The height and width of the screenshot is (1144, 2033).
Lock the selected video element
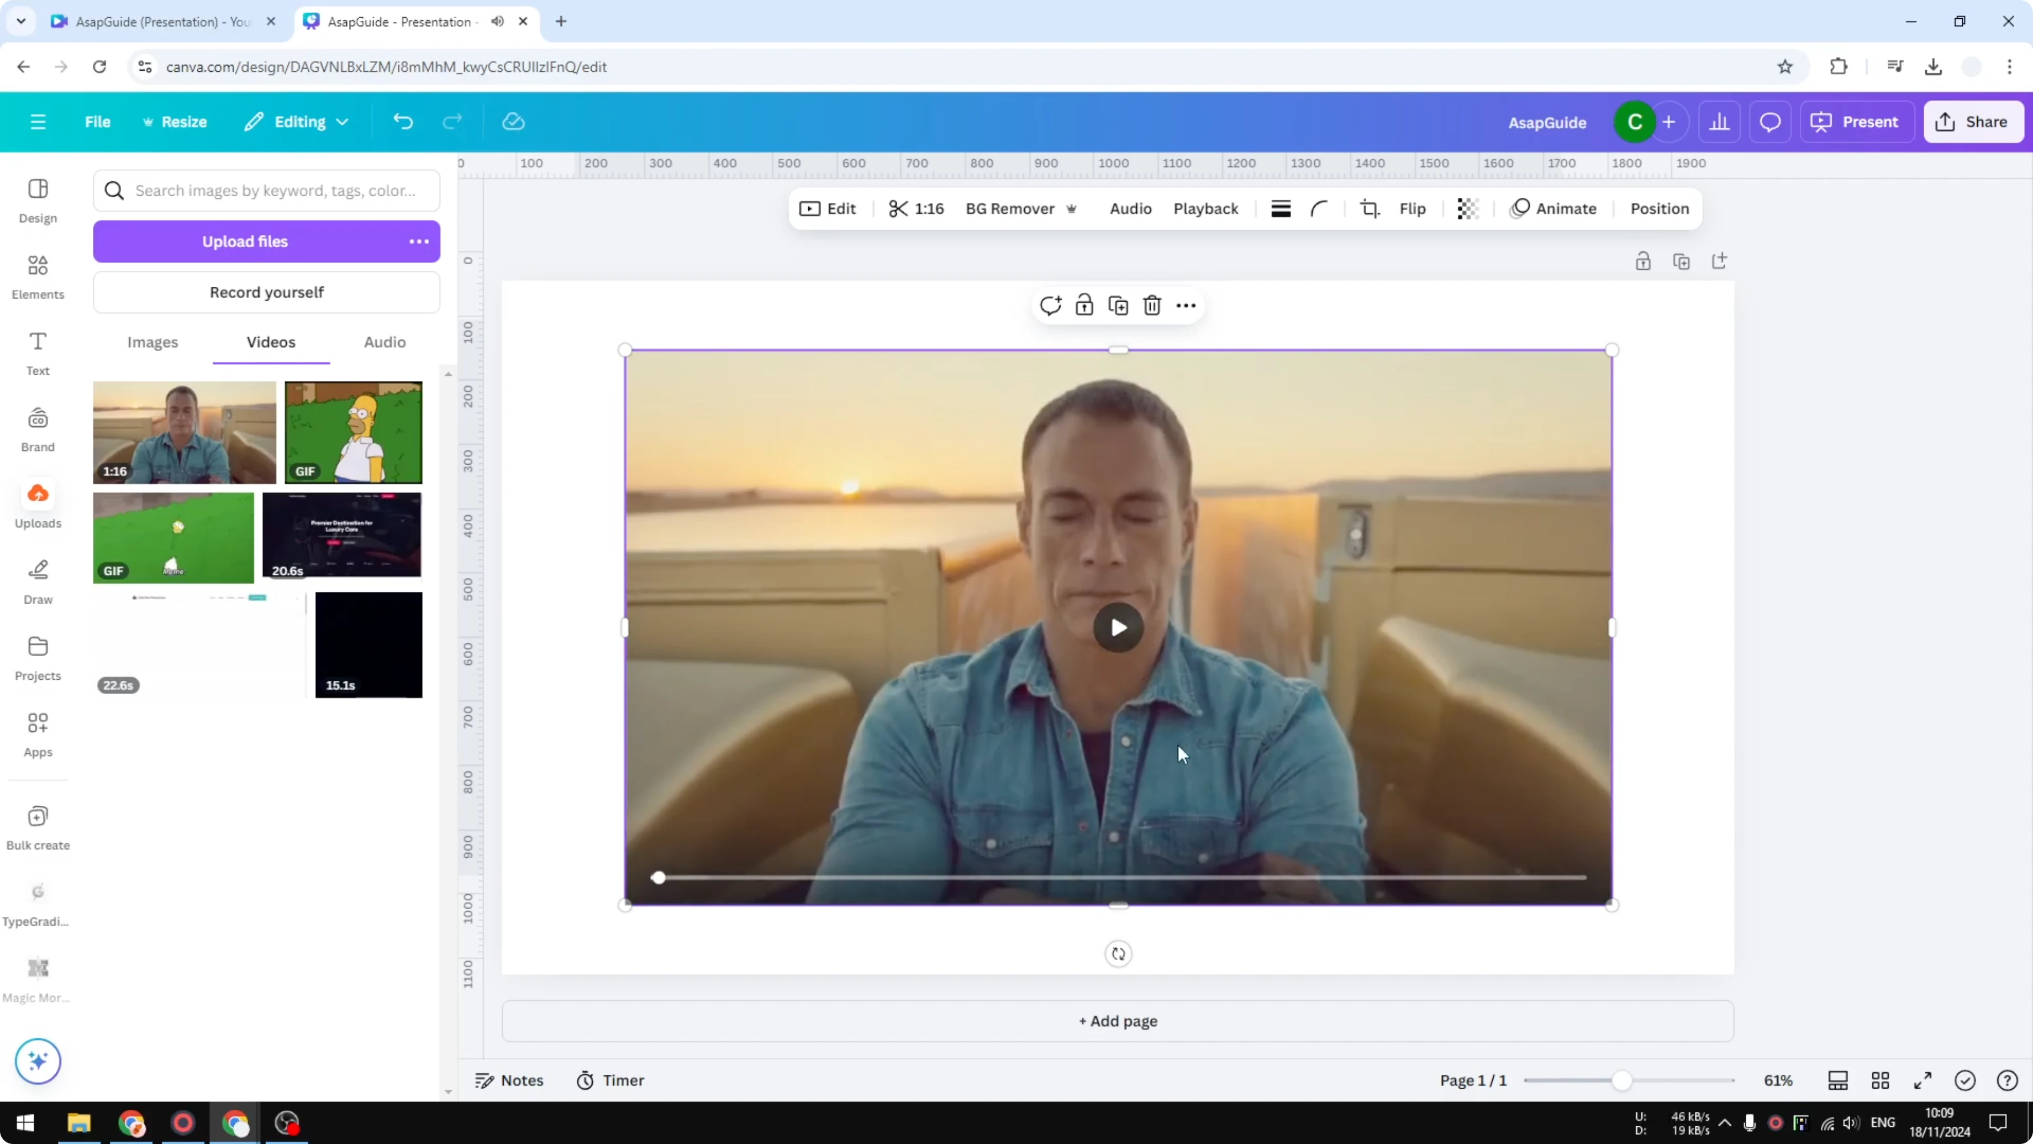(x=1083, y=305)
